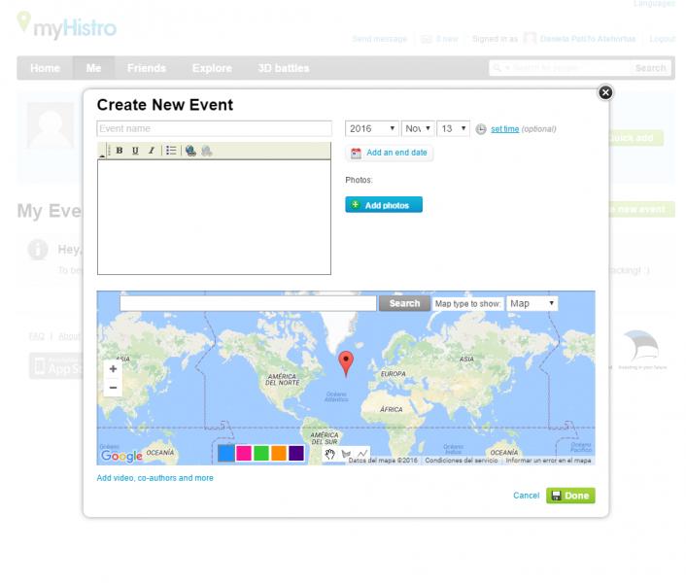Click the map location search field
Viewport: 686px width, 583px height.
click(248, 303)
